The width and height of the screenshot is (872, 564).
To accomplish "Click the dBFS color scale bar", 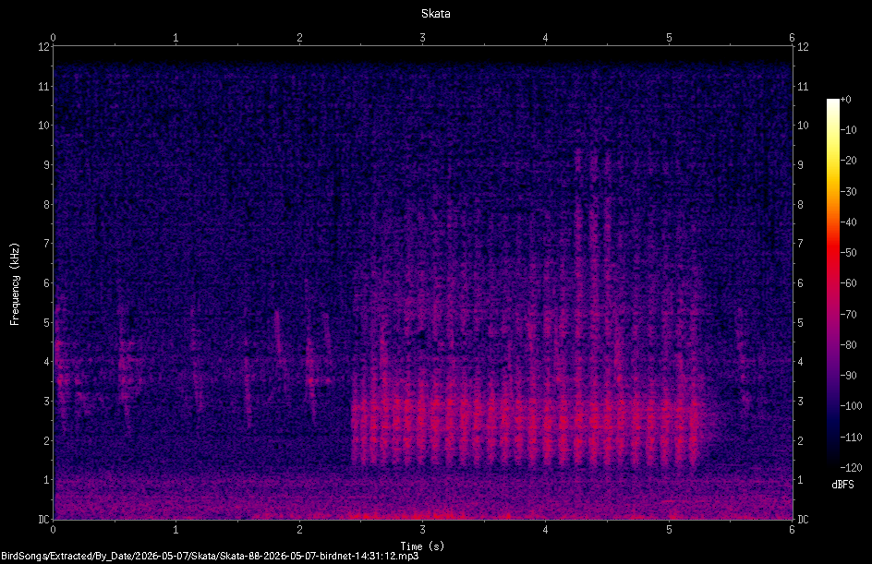I will pyautogui.click(x=832, y=282).
